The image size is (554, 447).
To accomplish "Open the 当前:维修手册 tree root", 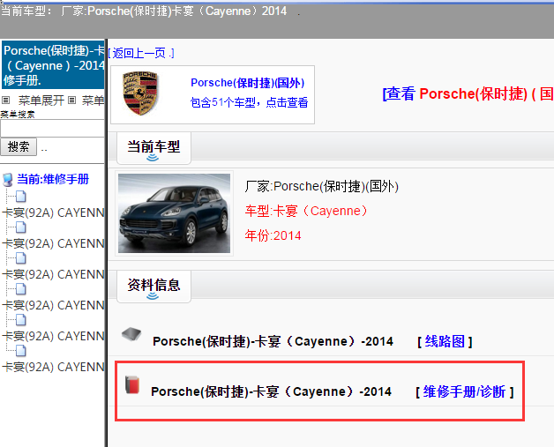I will tap(53, 179).
